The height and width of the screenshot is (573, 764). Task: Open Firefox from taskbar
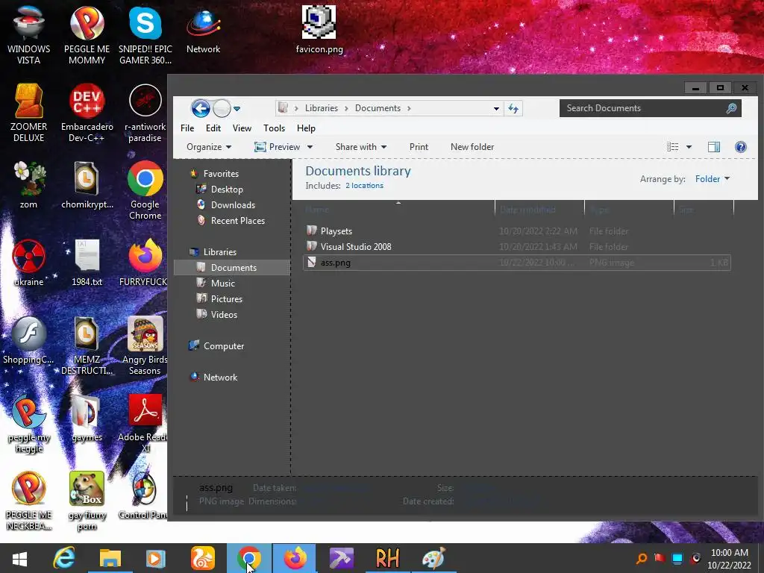tap(295, 559)
